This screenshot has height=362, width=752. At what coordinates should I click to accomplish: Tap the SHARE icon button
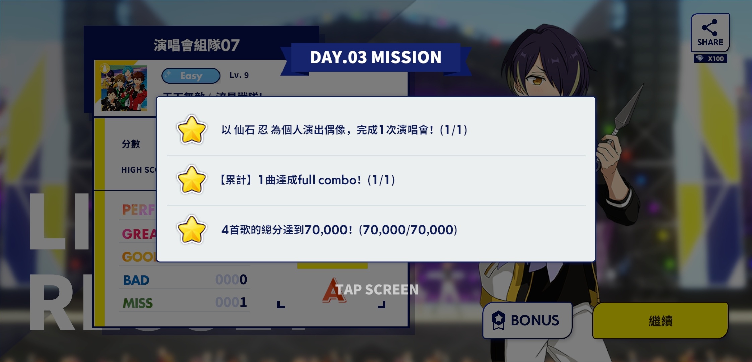(x=710, y=33)
